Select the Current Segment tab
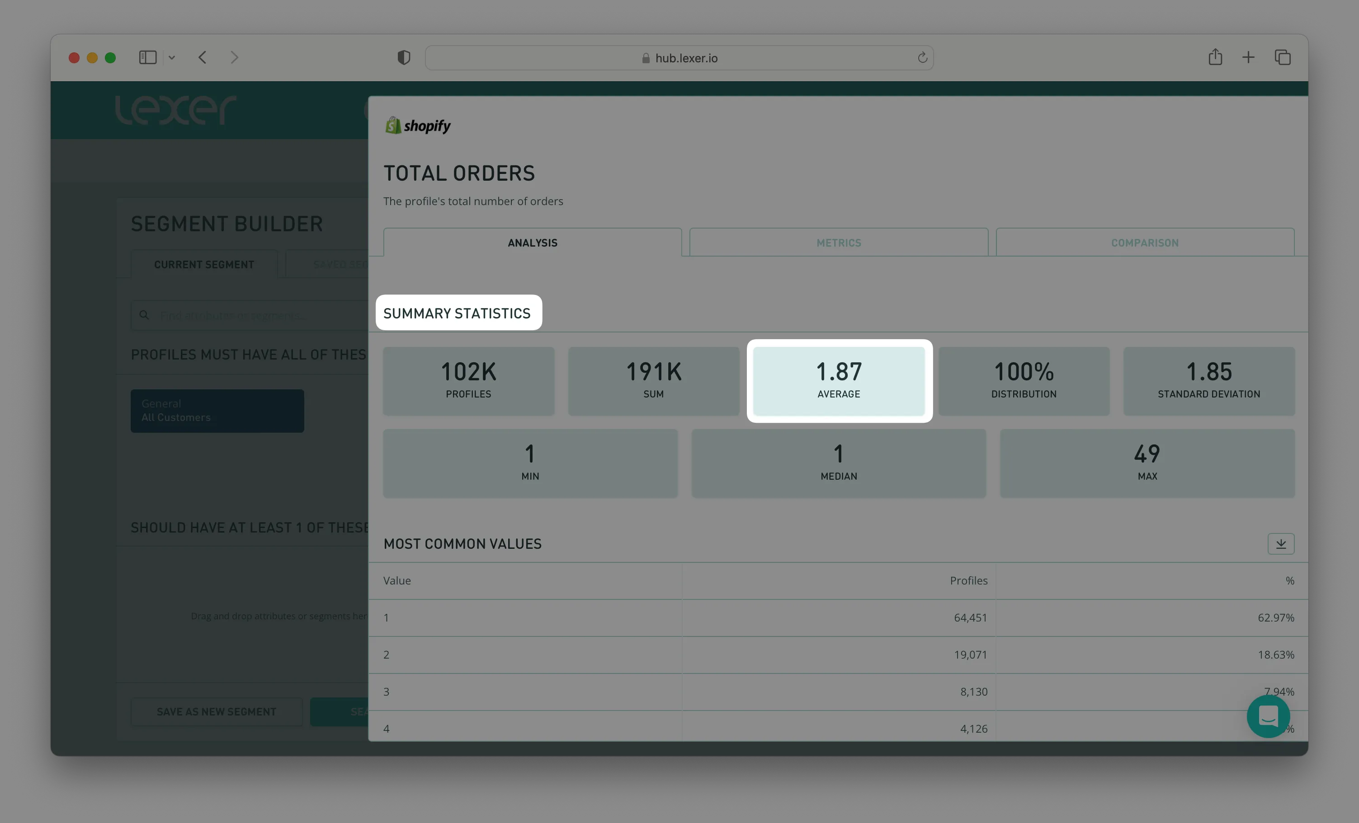The width and height of the screenshot is (1359, 823). point(204,265)
